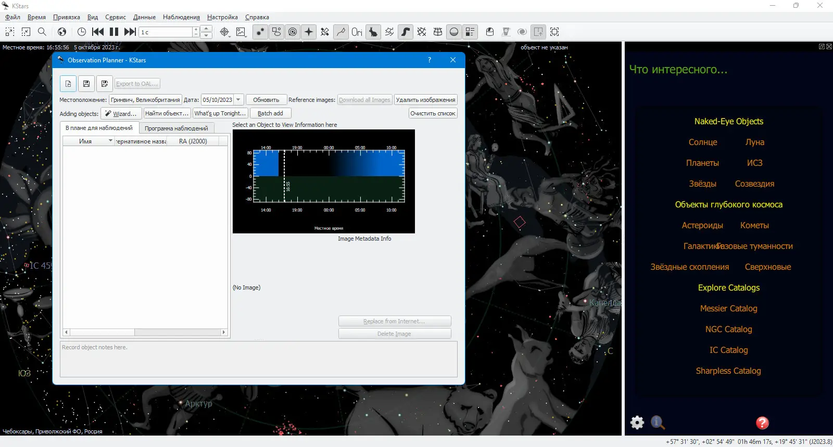
Task: Increase time step with up arrow
Action: 206,29
